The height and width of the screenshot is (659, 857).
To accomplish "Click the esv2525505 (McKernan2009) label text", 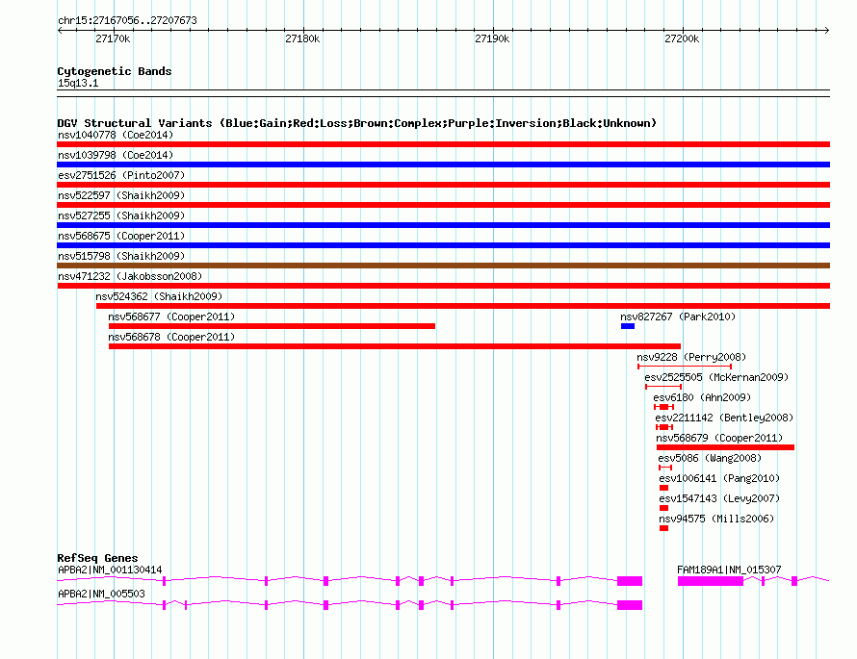I will pyautogui.click(x=716, y=377).
